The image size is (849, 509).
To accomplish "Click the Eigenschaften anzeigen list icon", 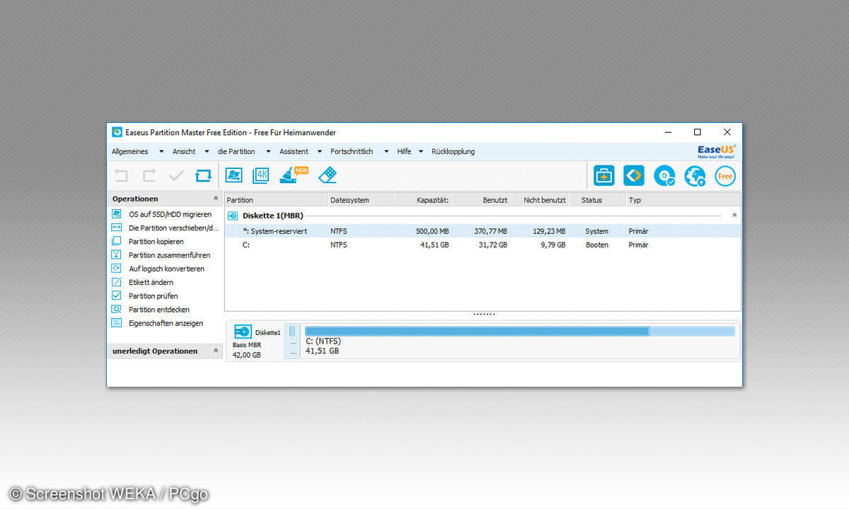I will tap(116, 323).
